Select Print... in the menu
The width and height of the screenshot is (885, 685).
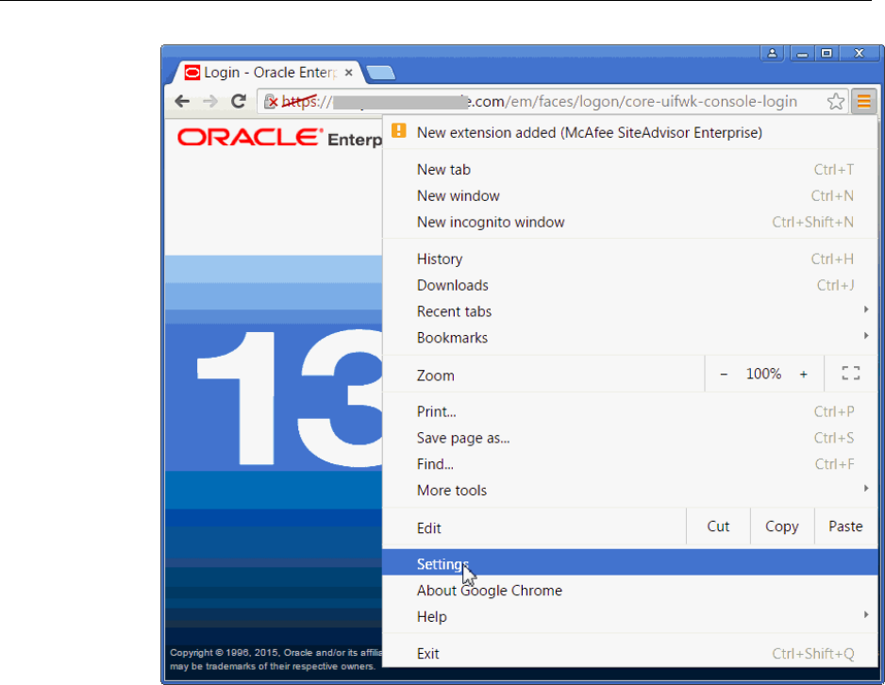point(630,411)
